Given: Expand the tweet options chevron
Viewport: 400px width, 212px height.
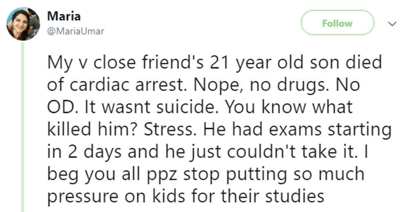Looking at the screenshot, I should (x=389, y=24).
